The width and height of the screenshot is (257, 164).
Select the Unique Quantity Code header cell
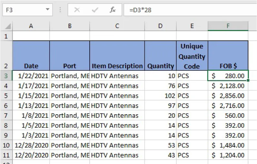[192, 56]
